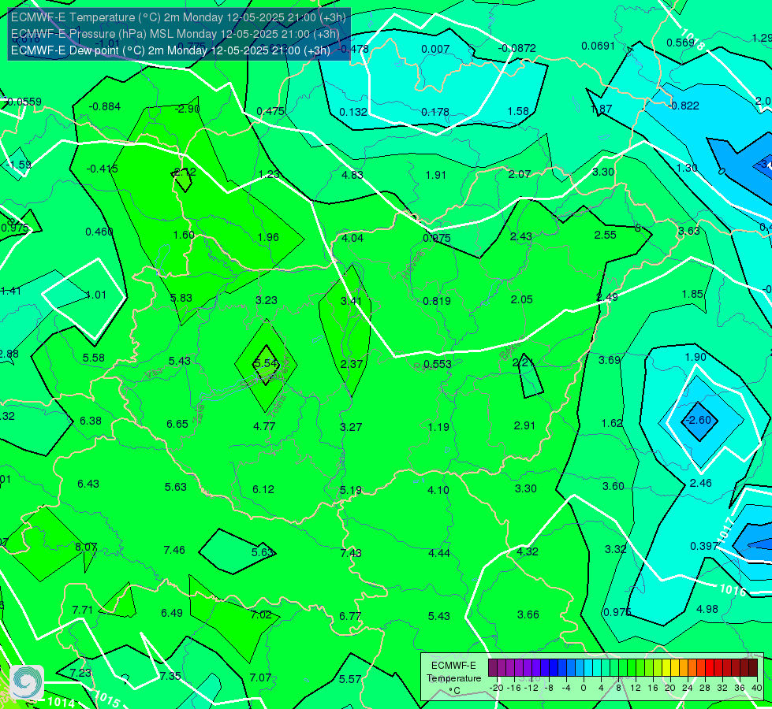Click the pure red swatch beside legend 28
The image size is (772, 709).
[710, 668]
